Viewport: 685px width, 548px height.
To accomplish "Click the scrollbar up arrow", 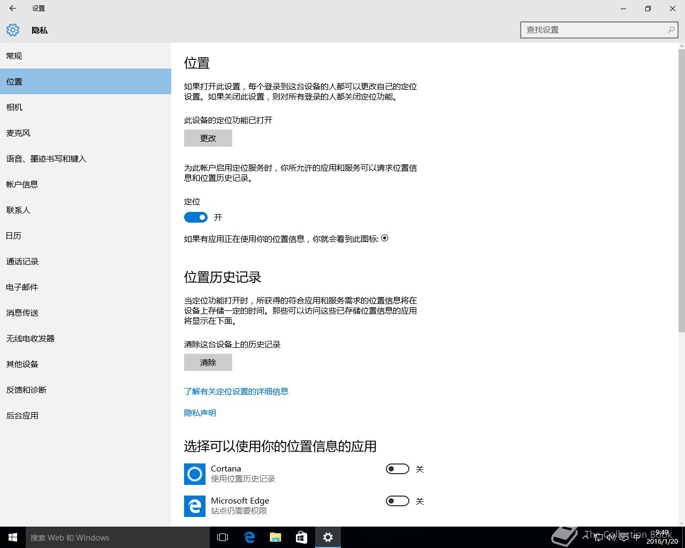I will click(681, 47).
